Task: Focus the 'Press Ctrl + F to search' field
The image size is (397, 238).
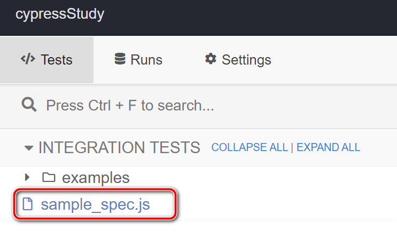Action: pos(199,106)
